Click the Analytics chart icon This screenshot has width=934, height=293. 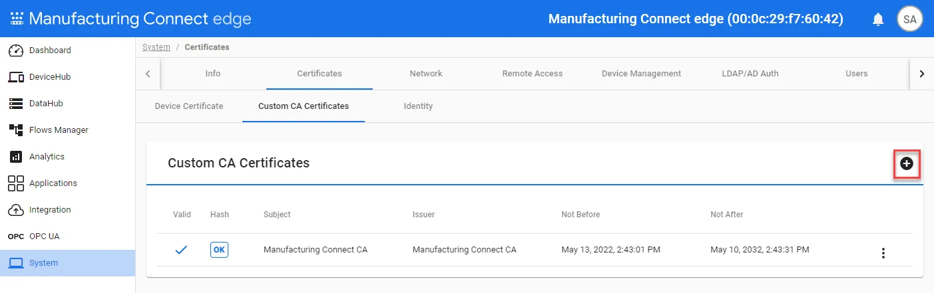16,157
